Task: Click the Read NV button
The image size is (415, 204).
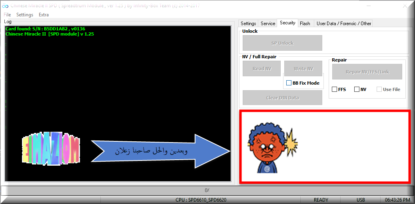Action: click(x=262, y=69)
